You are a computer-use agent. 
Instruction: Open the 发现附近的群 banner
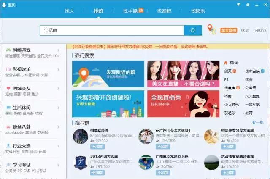click(x=108, y=74)
